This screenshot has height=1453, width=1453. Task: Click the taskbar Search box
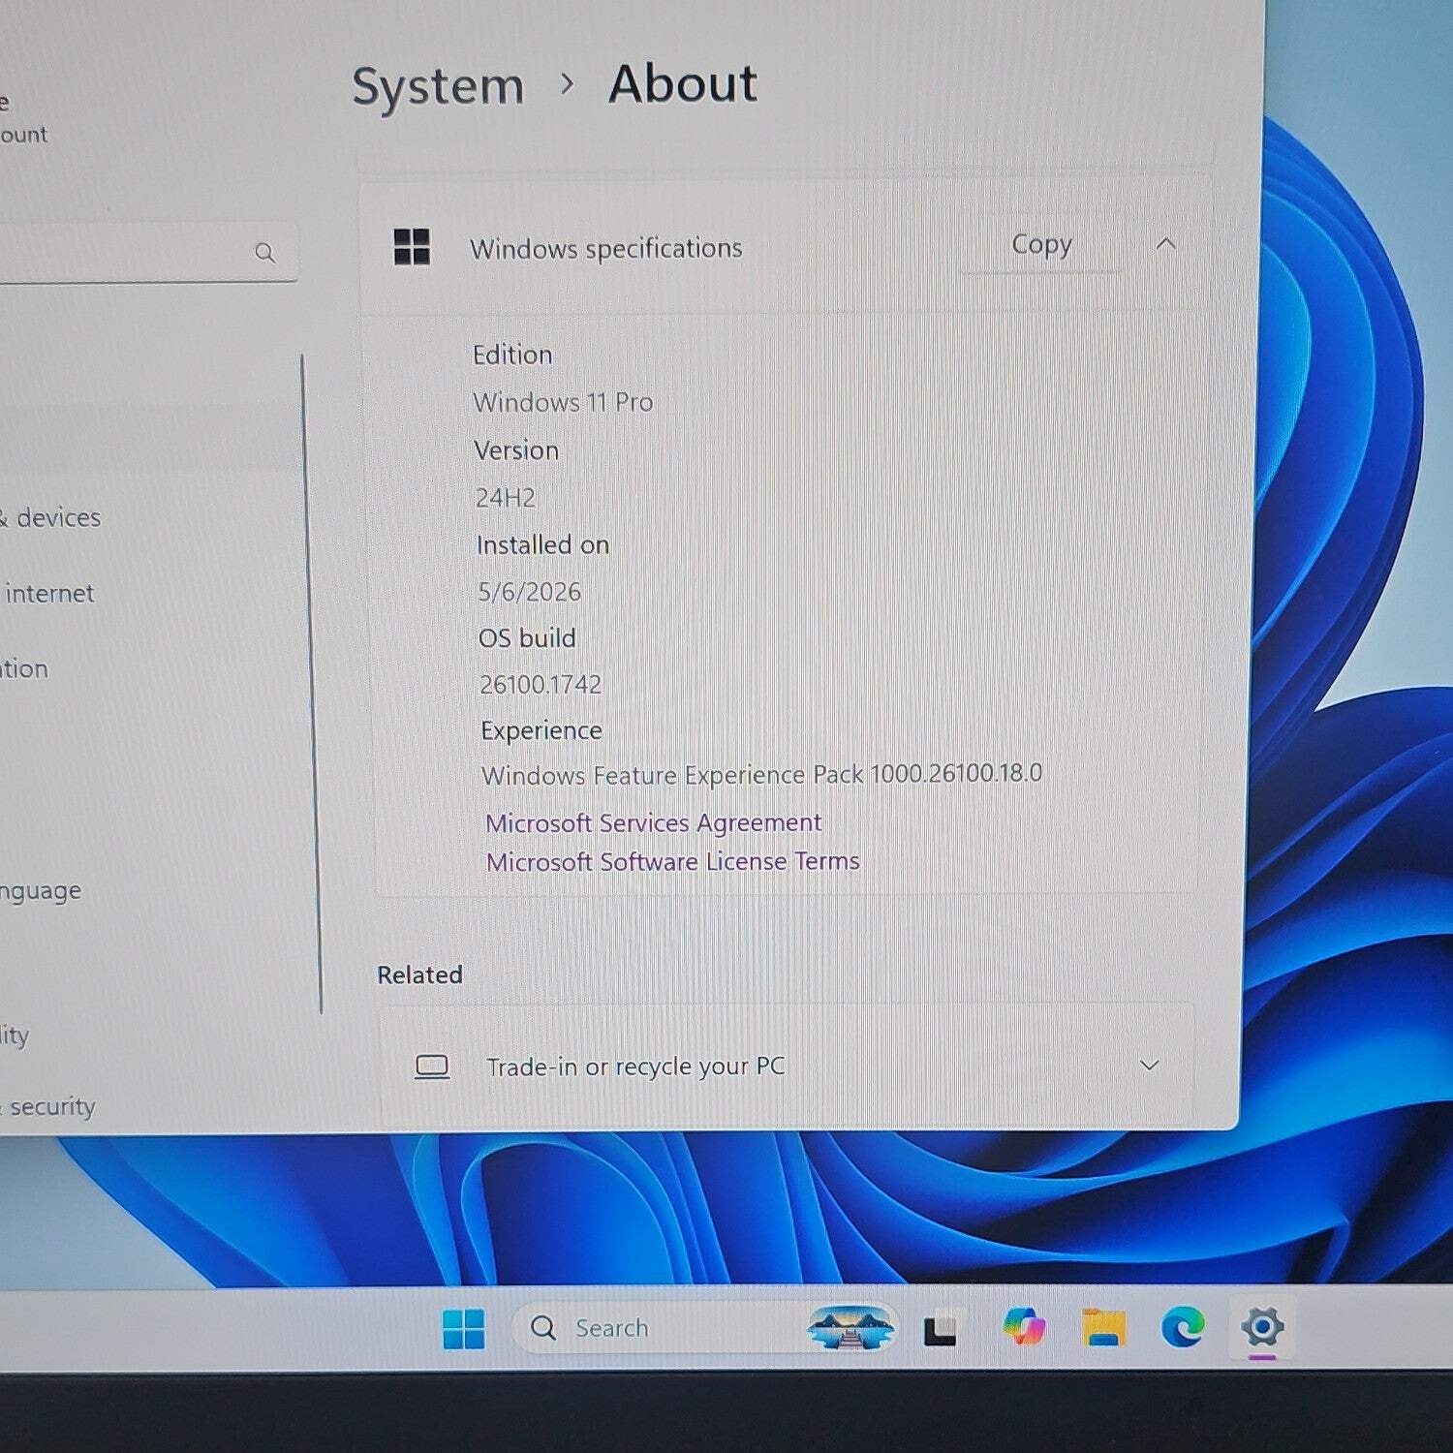pos(705,1327)
